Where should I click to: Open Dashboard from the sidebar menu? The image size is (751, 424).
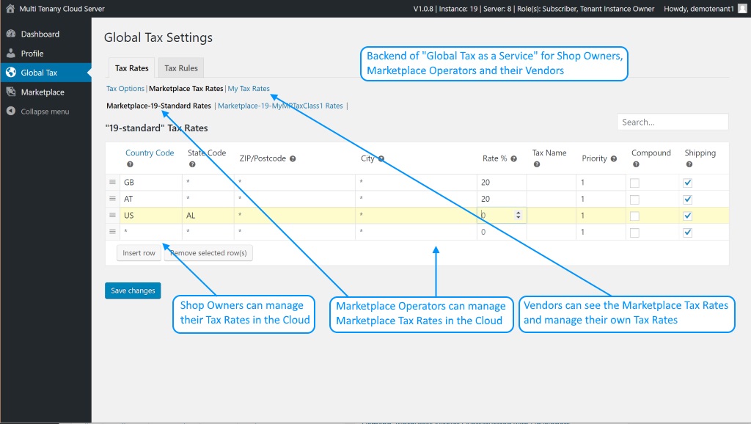tap(40, 34)
